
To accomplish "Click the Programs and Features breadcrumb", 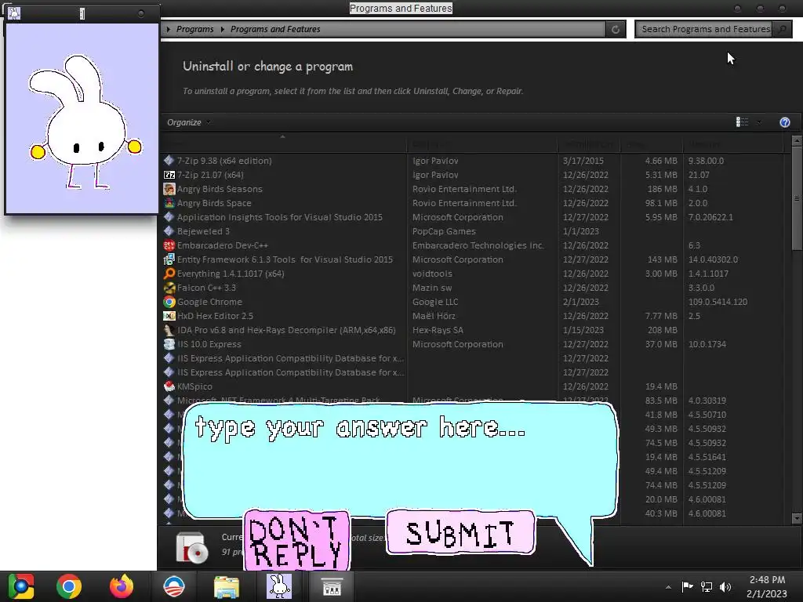I will click(275, 29).
